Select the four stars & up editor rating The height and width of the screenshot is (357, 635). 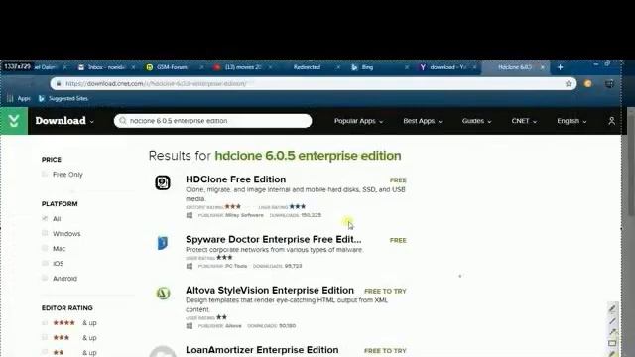(45, 323)
